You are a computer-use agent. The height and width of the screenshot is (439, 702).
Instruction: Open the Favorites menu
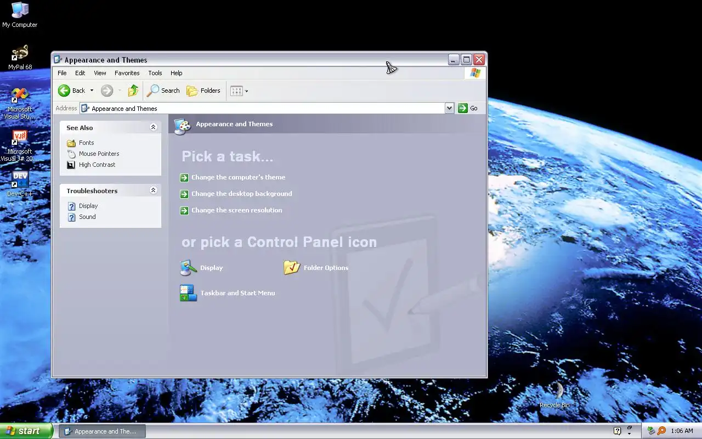coord(127,73)
